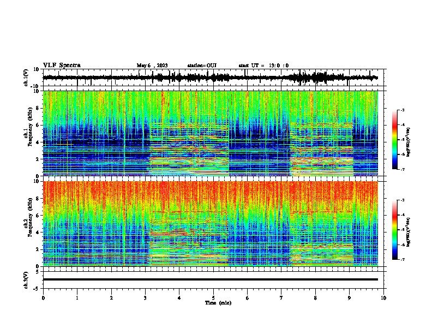Image resolution: width=432 pixels, height=334 pixels.
Task: Select the date label 'May 6 , 2023'
Action: [x=152, y=65]
